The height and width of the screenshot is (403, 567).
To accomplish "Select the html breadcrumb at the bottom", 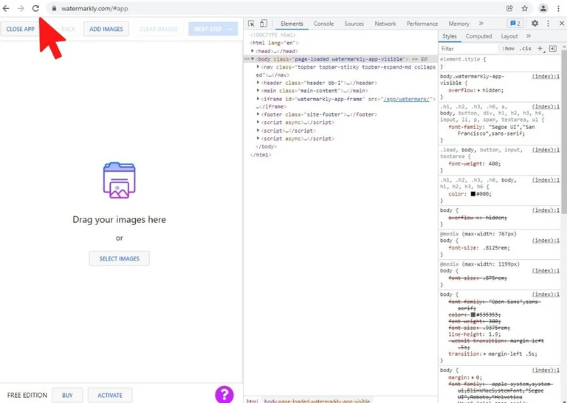I will pos(252,401).
